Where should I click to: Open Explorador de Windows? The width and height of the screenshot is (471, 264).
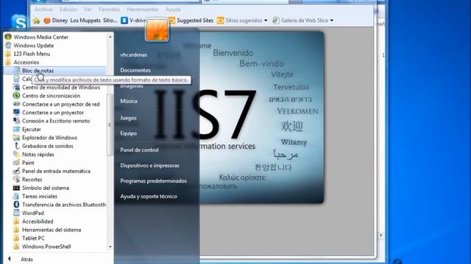[49, 138]
